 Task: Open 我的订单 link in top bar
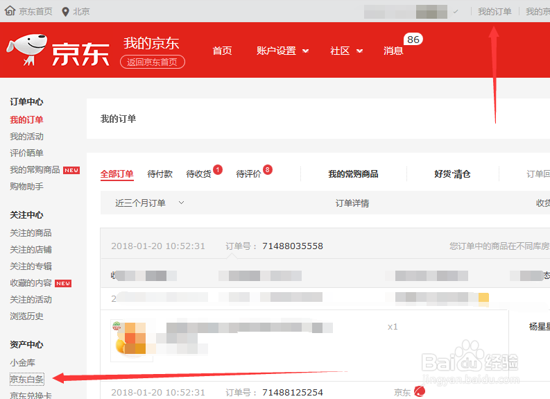[x=495, y=12]
